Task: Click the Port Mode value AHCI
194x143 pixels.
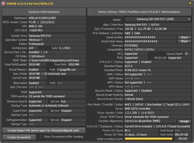Action: [x=128, y=105]
